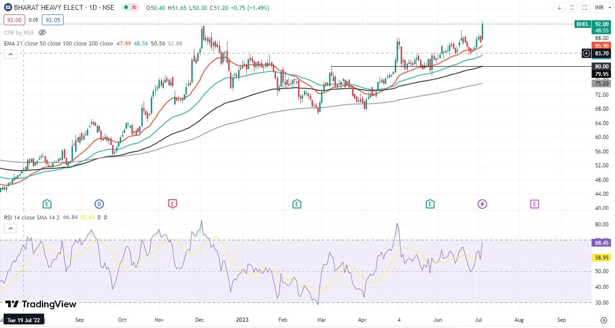Click the 92.00 sell price button
615x328 pixels.
coord(14,20)
